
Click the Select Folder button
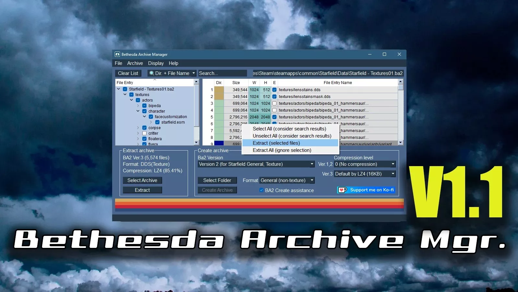(217, 180)
